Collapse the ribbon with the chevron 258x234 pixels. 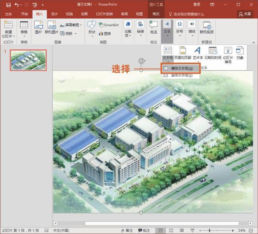pyautogui.click(x=253, y=42)
